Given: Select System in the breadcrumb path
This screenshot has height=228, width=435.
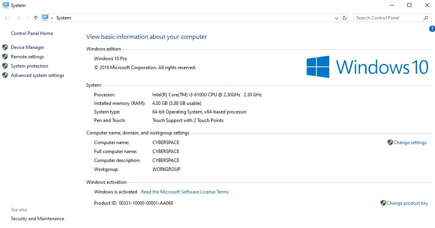Looking at the screenshot, I should pyautogui.click(x=63, y=17).
